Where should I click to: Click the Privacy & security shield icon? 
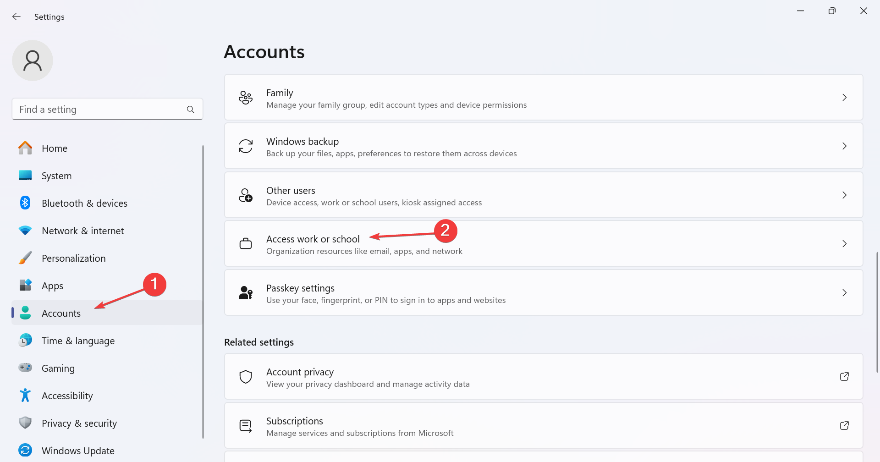(25, 423)
